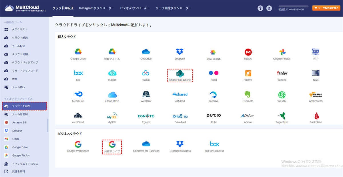Add the Backblaze storage
Image resolution: width=343 pixels, height=177 pixels.
point(316,118)
